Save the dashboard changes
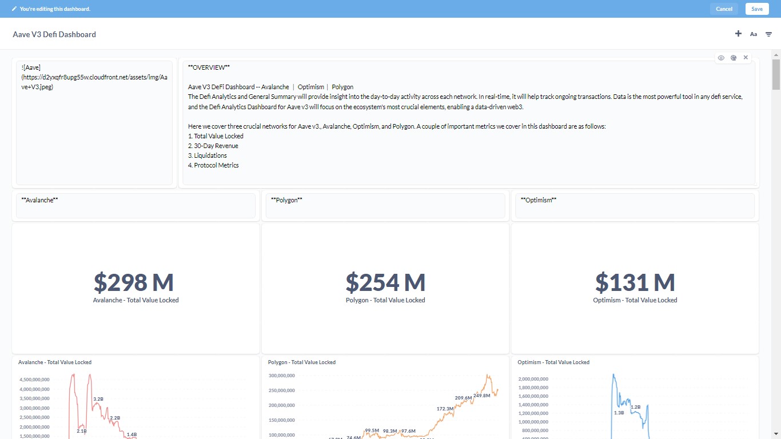This screenshot has width=781, height=439. (x=757, y=9)
